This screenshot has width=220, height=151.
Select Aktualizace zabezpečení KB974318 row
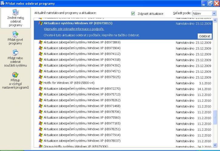click(123, 60)
